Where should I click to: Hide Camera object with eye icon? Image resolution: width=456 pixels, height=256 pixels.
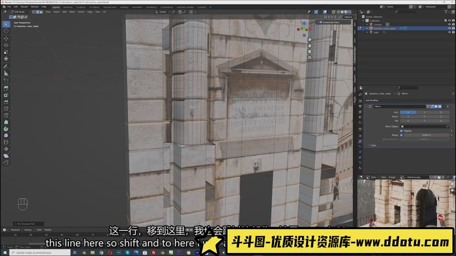(449, 24)
